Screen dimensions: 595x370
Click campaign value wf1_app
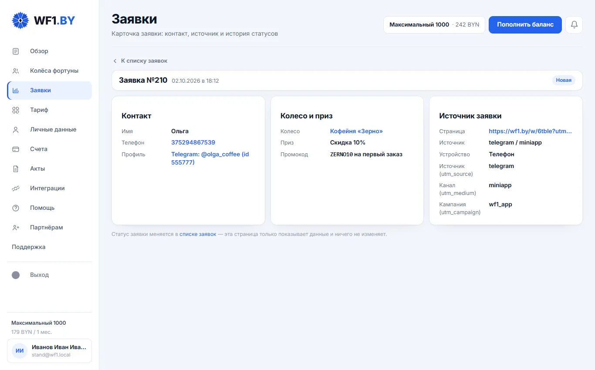500,205
